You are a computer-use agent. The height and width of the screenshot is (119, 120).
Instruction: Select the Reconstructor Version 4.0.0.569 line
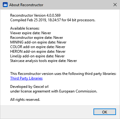(x=35, y=15)
